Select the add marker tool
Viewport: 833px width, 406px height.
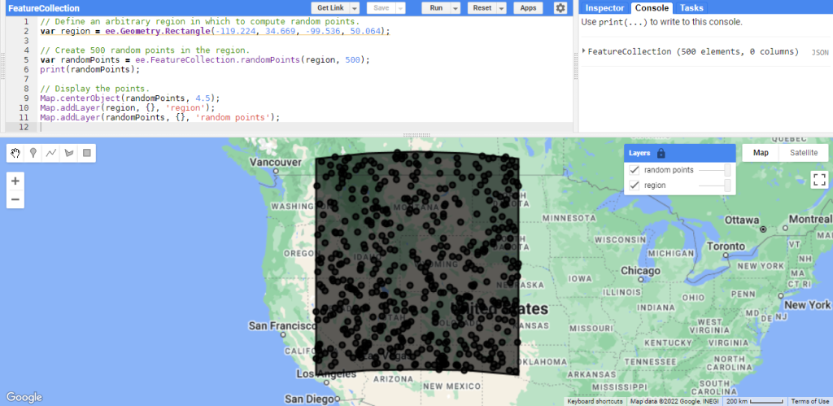(x=33, y=152)
